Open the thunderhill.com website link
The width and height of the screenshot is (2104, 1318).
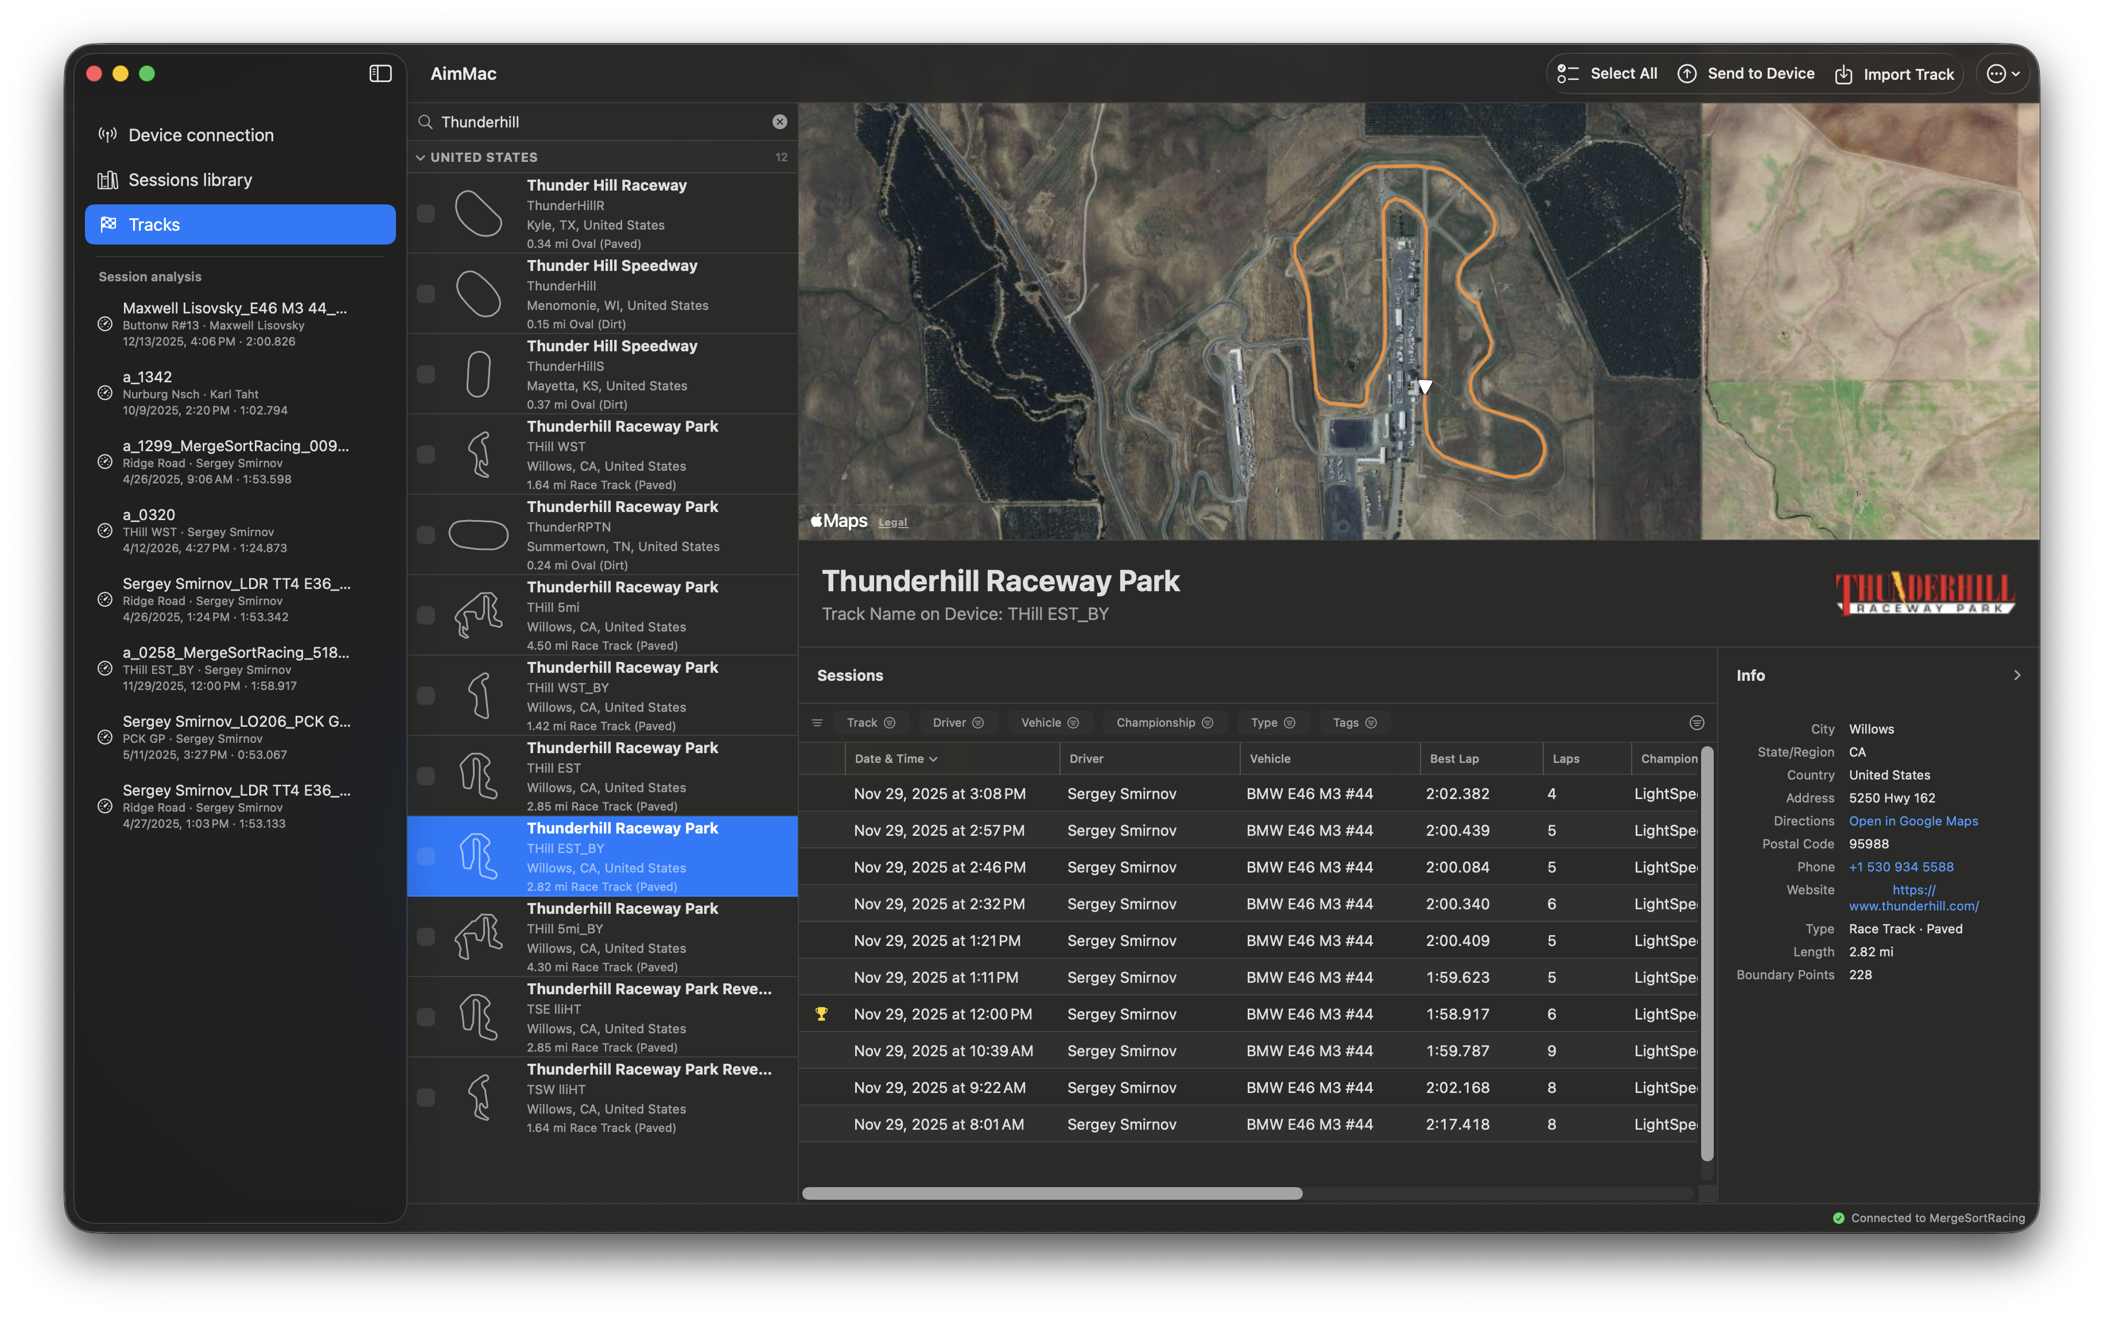[x=1914, y=898]
